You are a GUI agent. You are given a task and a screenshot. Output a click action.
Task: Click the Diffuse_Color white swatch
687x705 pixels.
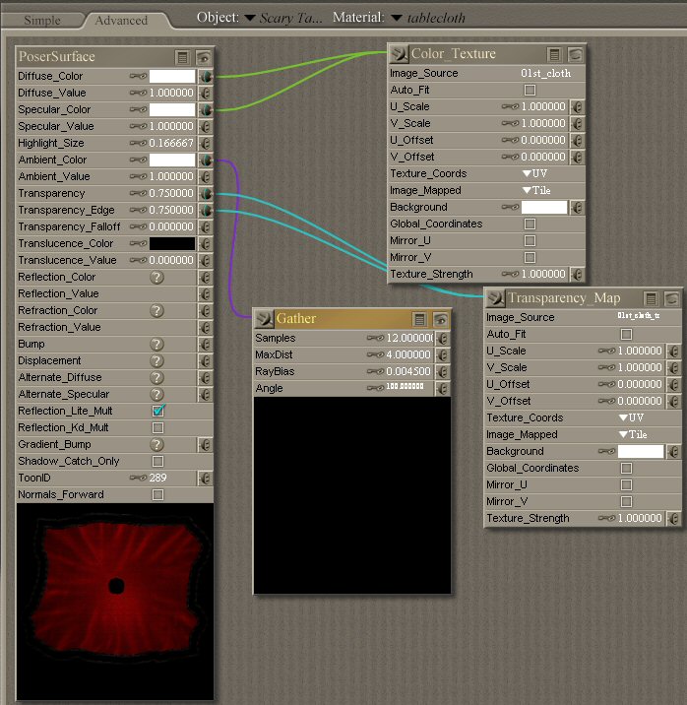coord(172,76)
